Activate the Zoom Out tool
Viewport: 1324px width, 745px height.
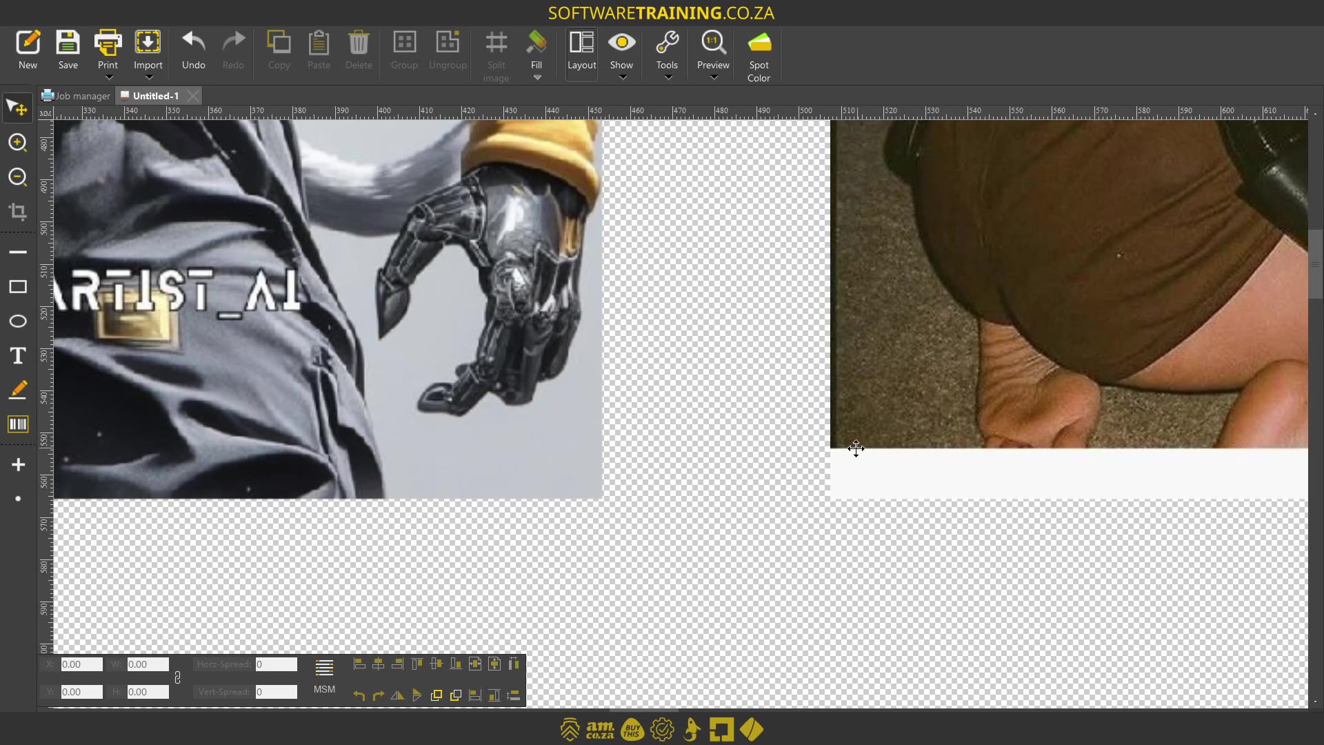[x=17, y=177]
